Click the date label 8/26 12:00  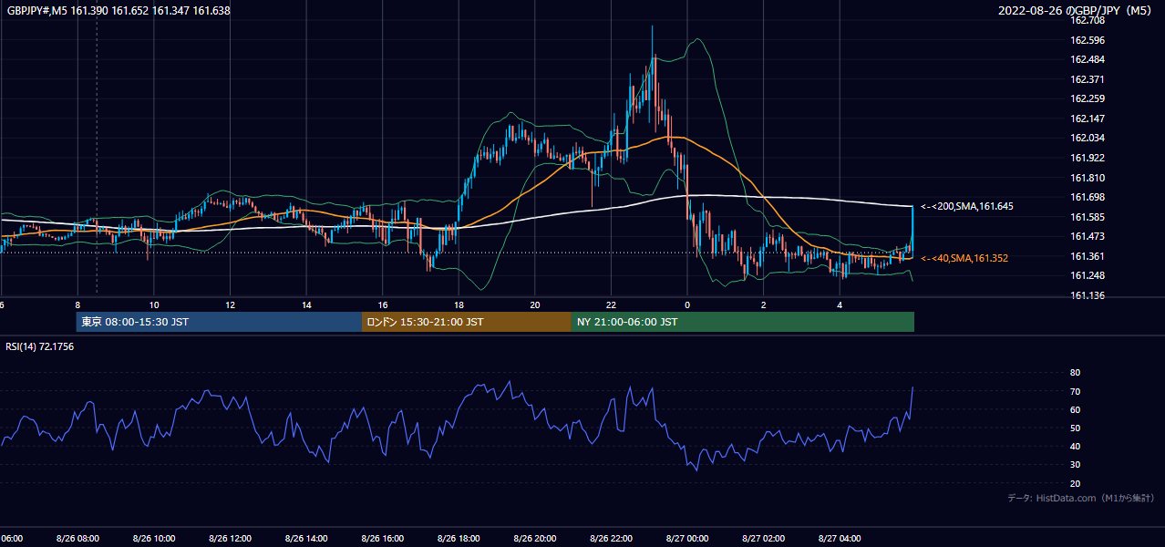(231, 538)
